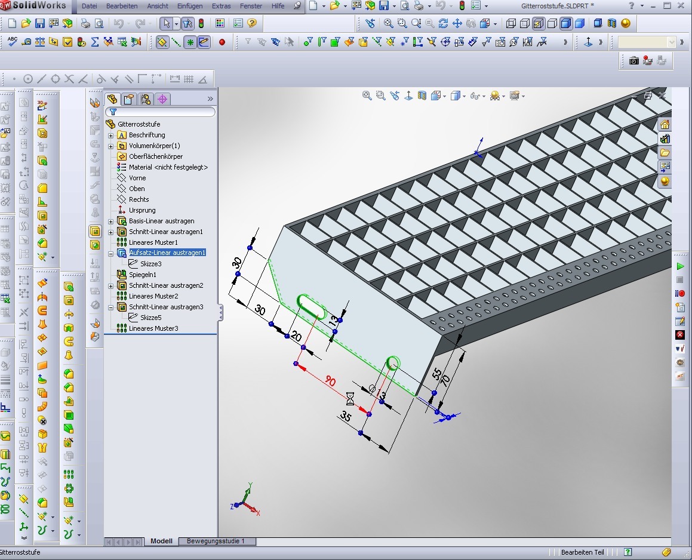Image resolution: width=692 pixels, height=560 pixels.
Task: Open the Hilfe menu
Action: [278, 6]
